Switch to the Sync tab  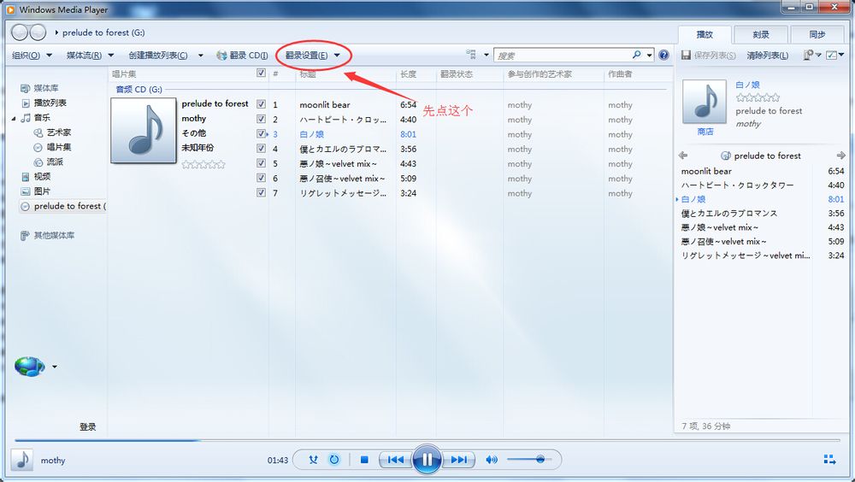point(817,34)
